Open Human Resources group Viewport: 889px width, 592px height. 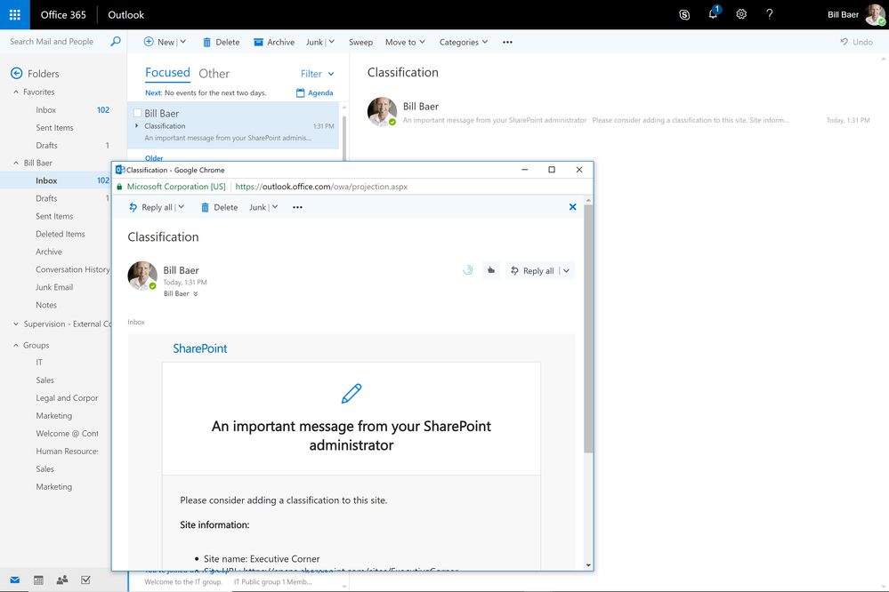[67, 452]
